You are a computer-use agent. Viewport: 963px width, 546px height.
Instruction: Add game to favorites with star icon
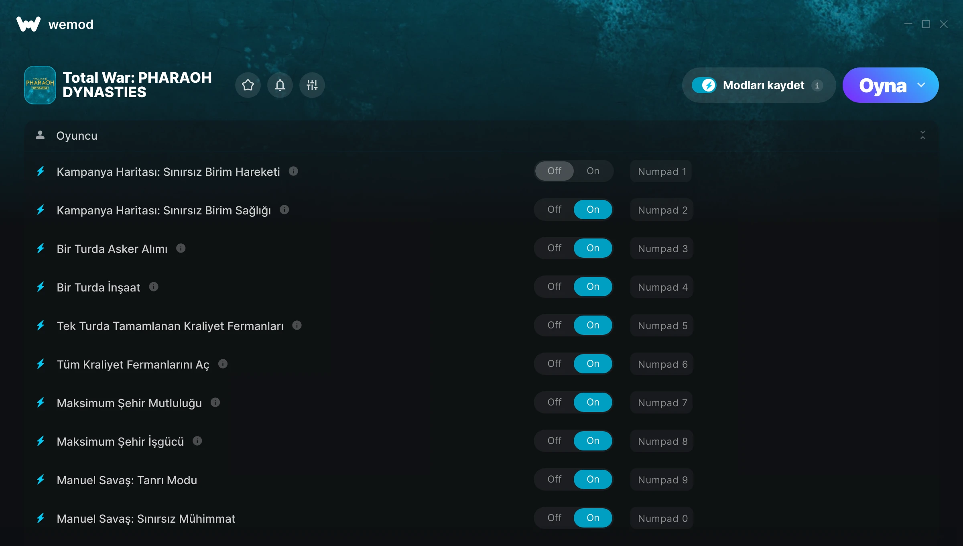[248, 85]
